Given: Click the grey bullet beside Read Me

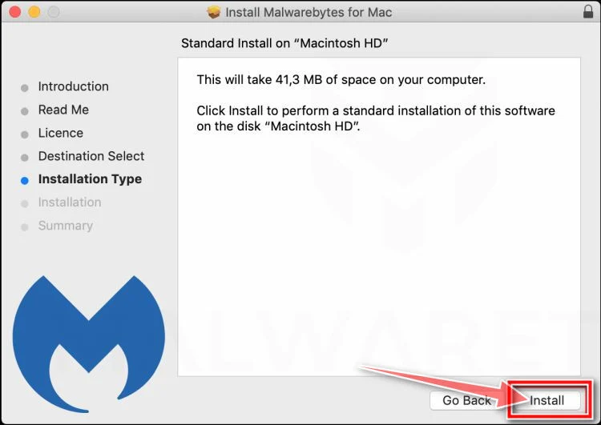Looking at the screenshot, I should click(x=25, y=111).
